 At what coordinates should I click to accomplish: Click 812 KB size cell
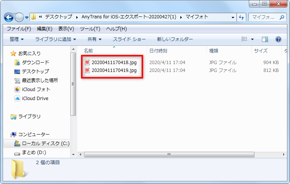[x=271, y=70]
